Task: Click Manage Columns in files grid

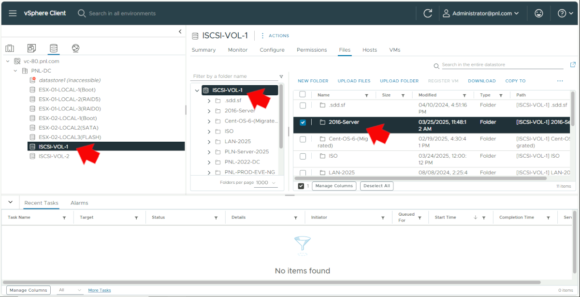Action: point(334,186)
